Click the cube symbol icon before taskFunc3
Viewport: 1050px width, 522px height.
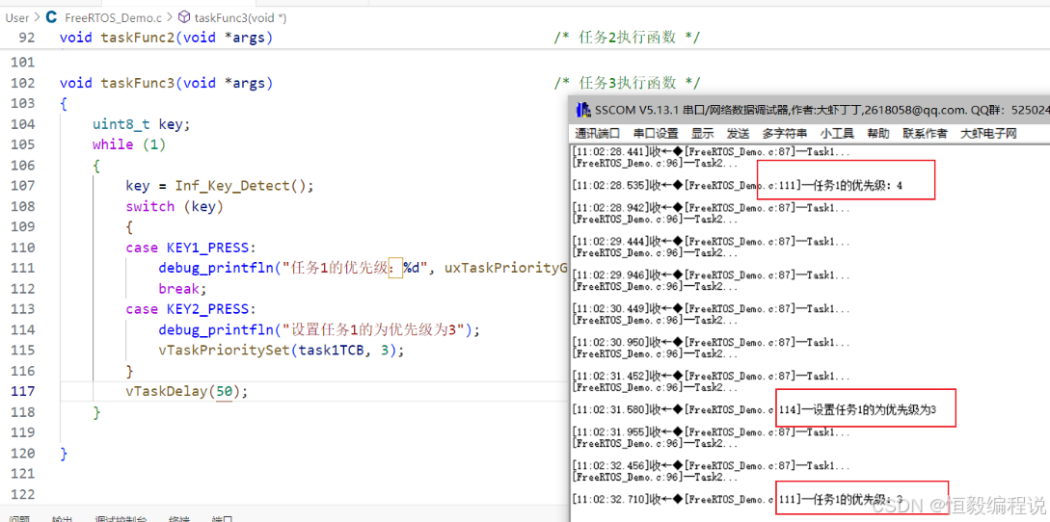[x=183, y=18]
